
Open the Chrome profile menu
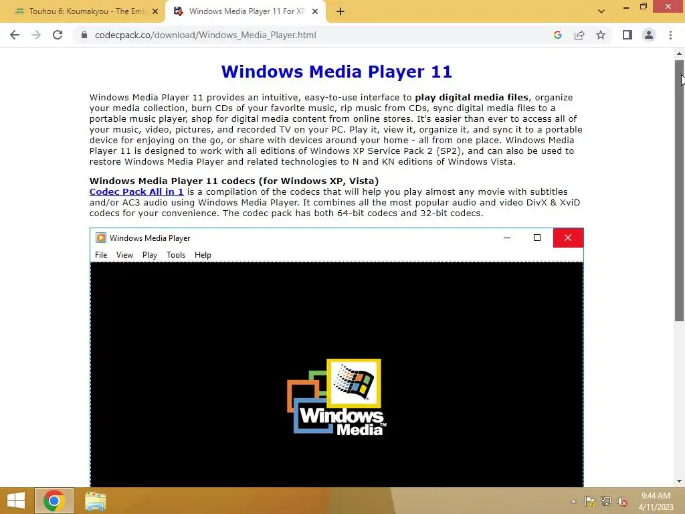(649, 35)
